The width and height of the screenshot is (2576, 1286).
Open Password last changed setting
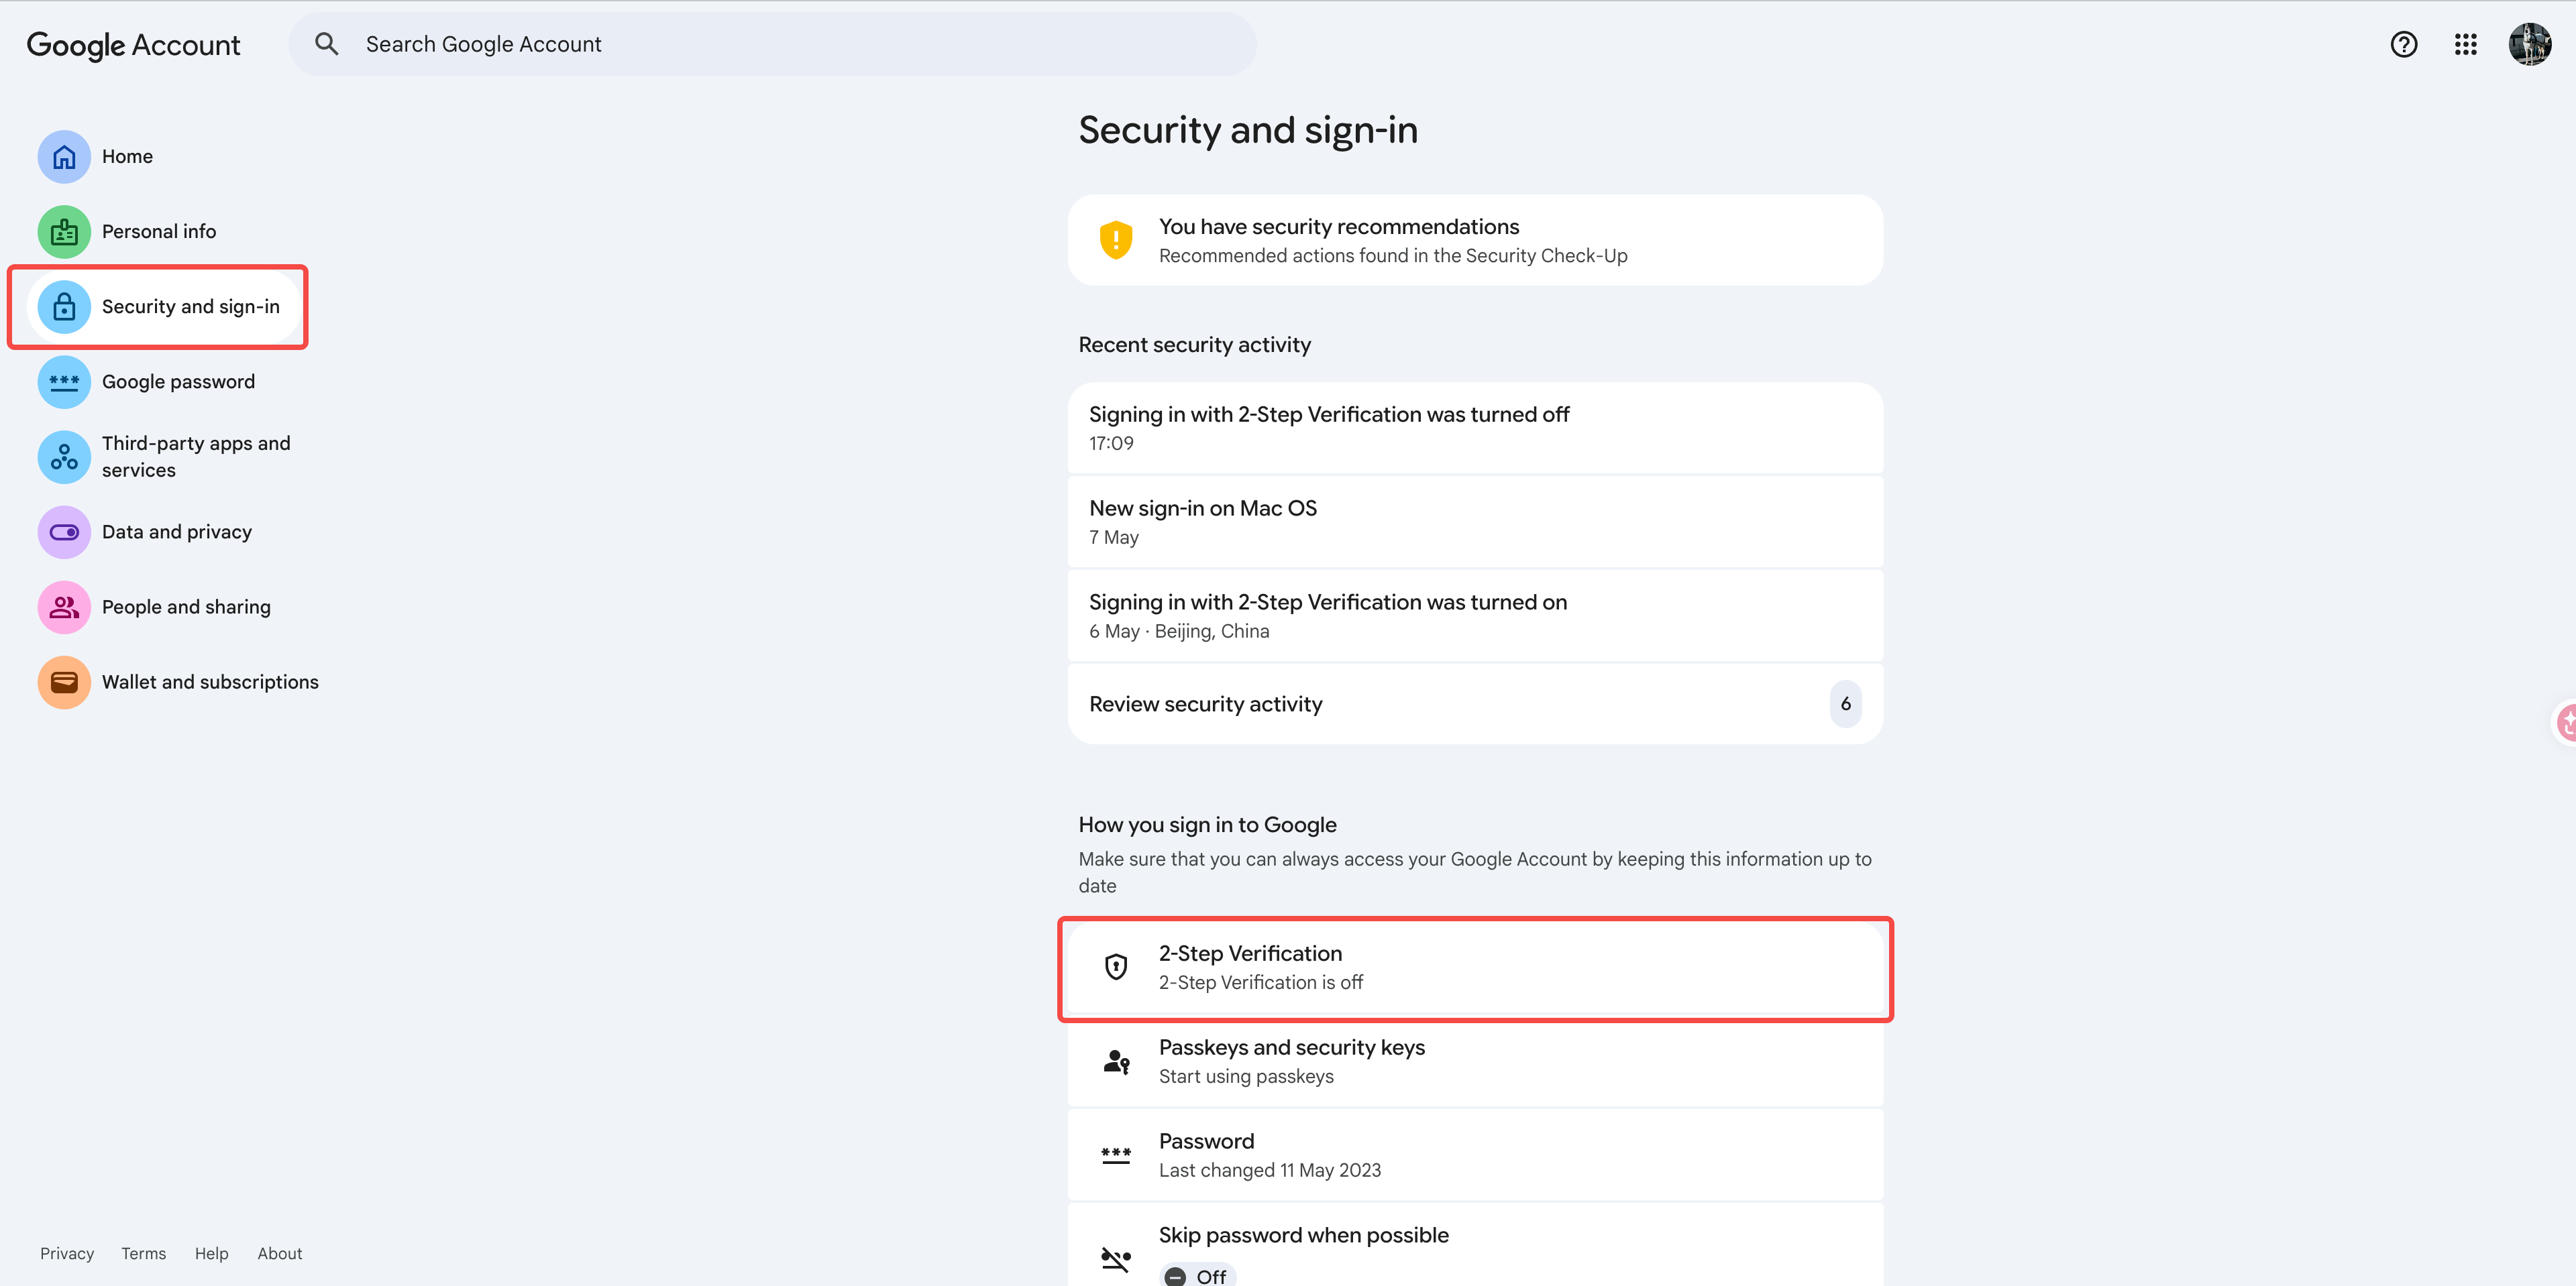[x=1475, y=1155]
